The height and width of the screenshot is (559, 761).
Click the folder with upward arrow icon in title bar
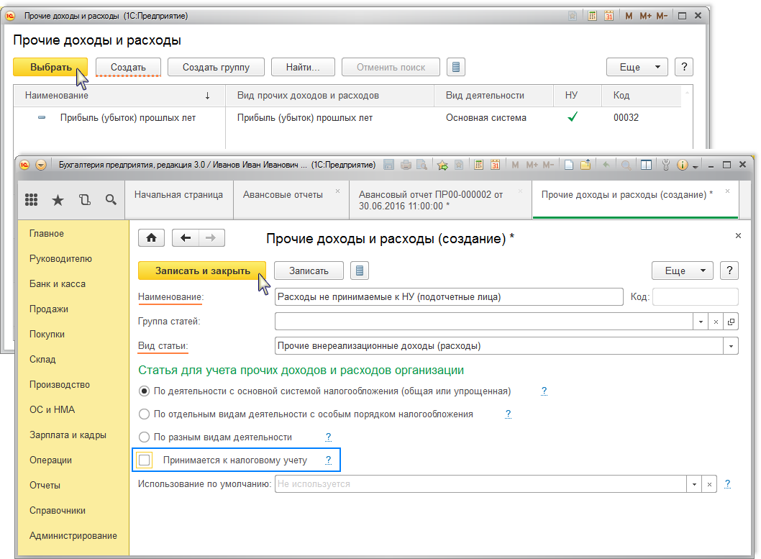coord(585,165)
